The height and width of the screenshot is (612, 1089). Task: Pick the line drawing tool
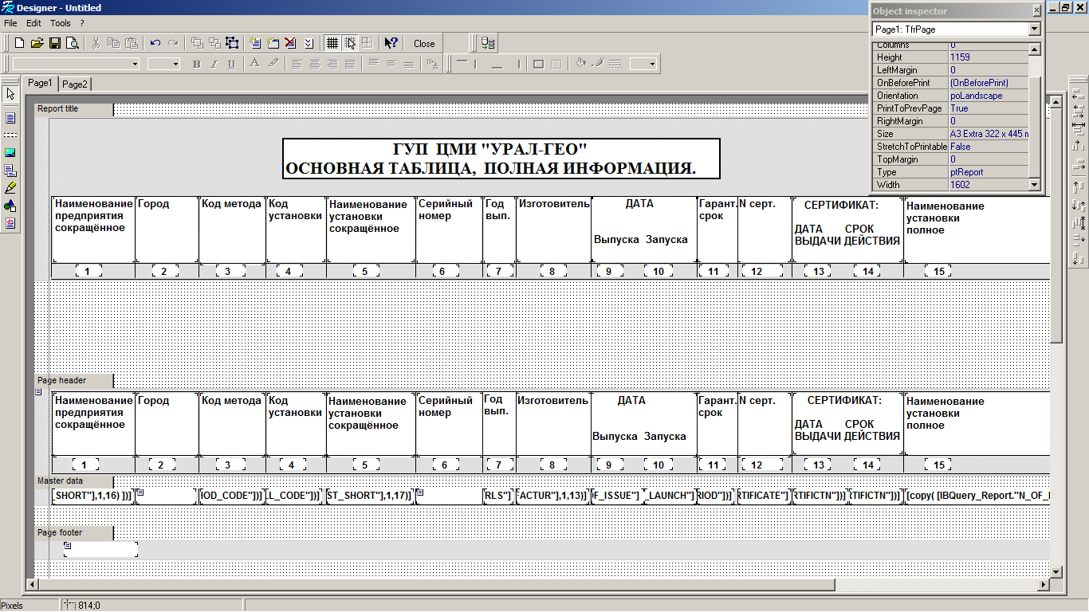[10, 188]
